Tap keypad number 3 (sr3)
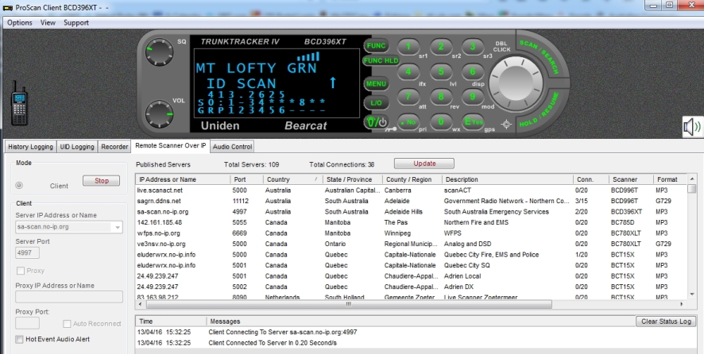Viewport: 704px width, 354px height. point(472,46)
